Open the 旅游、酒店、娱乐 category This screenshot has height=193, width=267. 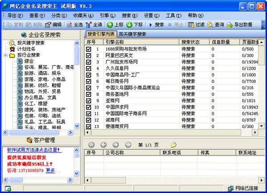pos(43,73)
